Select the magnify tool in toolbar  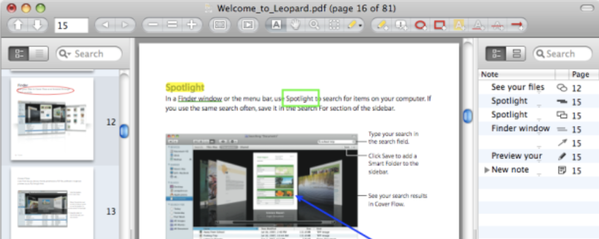click(315, 25)
